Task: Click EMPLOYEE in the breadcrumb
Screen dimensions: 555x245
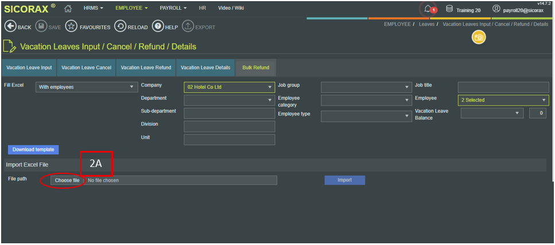Action: click(x=397, y=25)
